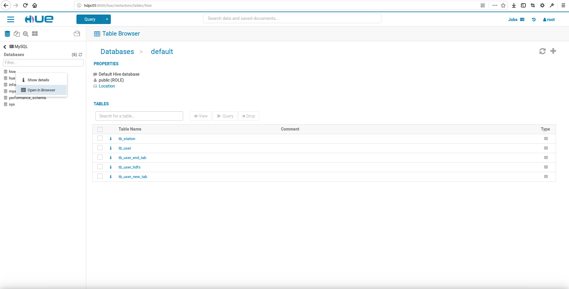The width and height of the screenshot is (569, 289).
Task: Click the folder icon in left panel
Action: 77,34
